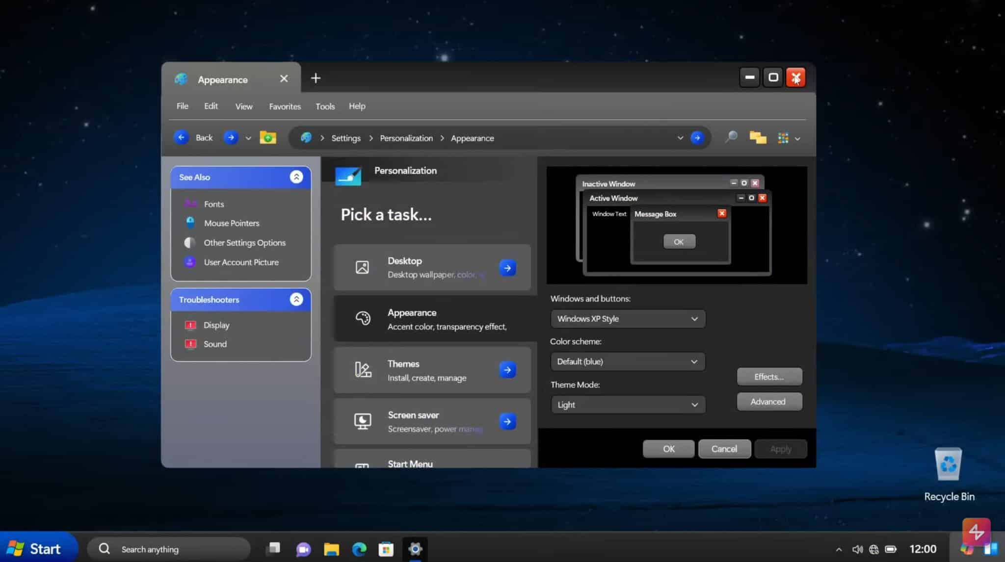Click the Tools menu item
The height and width of the screenshot is (562, 1005).
coord(324,106)
